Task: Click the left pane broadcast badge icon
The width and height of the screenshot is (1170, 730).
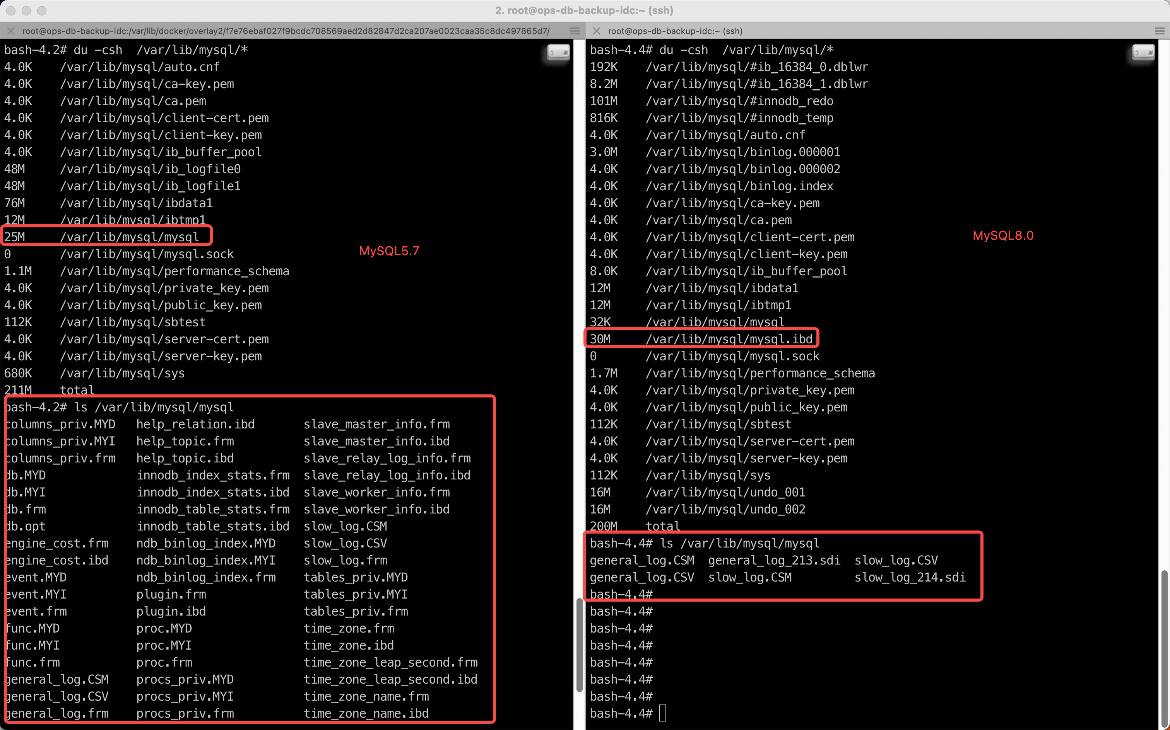Action: click(558, 52)
